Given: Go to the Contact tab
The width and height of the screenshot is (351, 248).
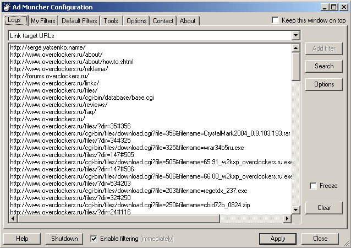Looking at the screenshot, I should (163, 21).
